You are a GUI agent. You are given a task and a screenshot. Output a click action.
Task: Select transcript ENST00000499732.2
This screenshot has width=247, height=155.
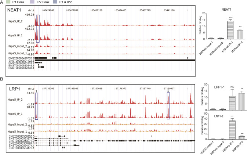(x=21, y=58)
